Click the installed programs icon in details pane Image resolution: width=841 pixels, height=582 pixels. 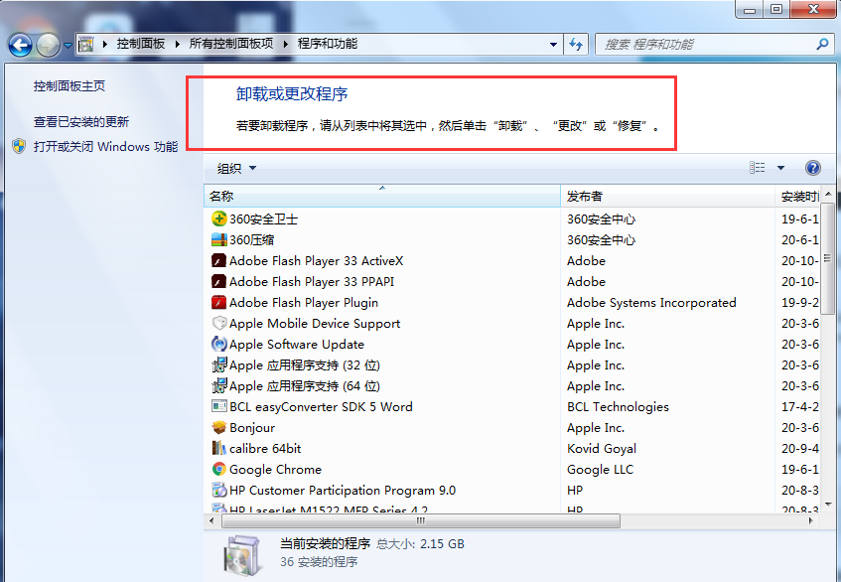[242, 554]
